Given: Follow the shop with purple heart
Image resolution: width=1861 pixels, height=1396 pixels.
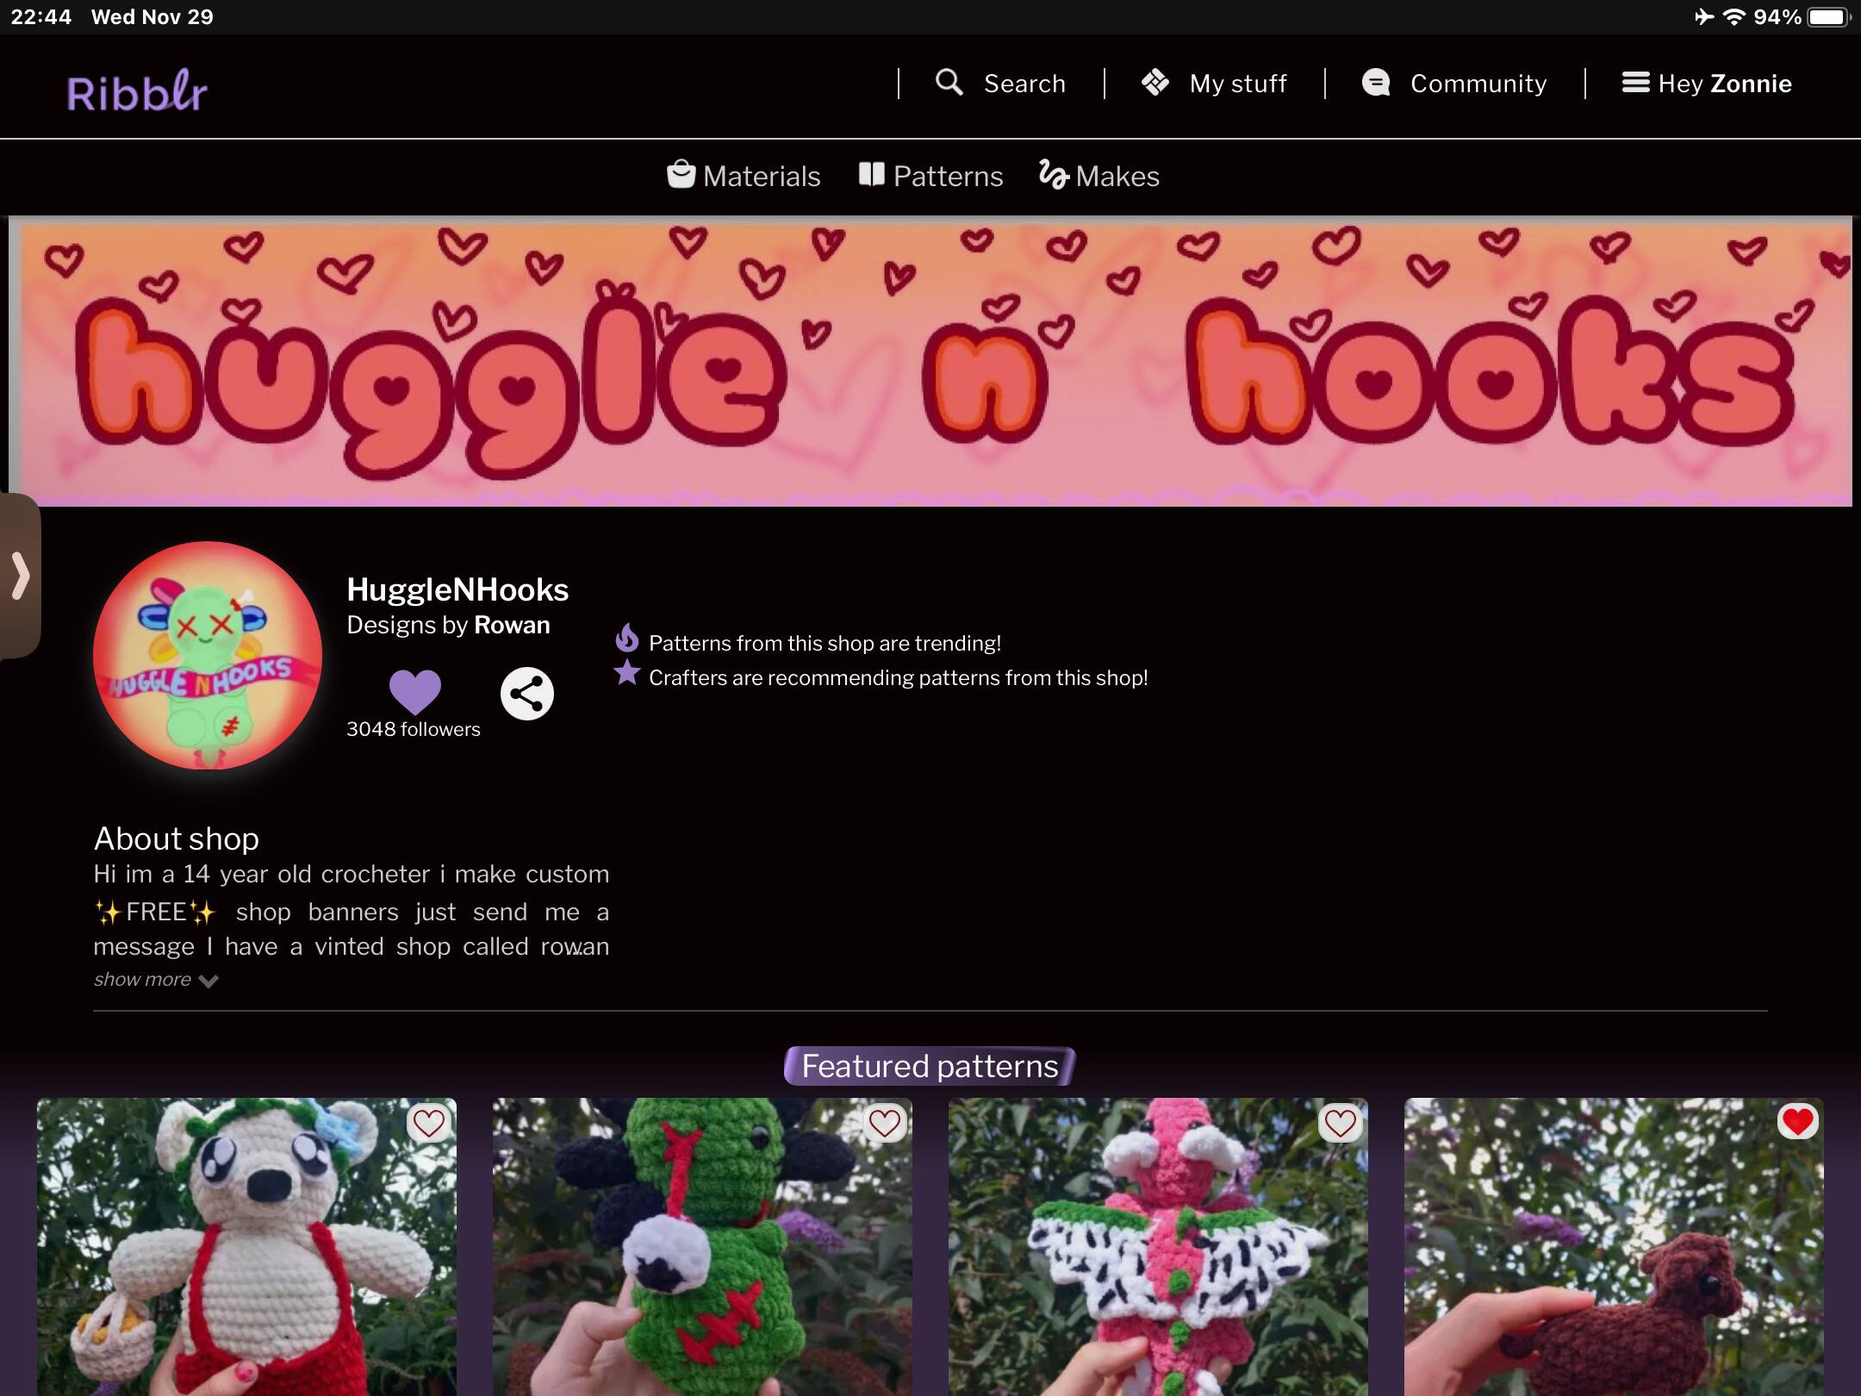Looking at the screenshot, I should pos(414,691).
